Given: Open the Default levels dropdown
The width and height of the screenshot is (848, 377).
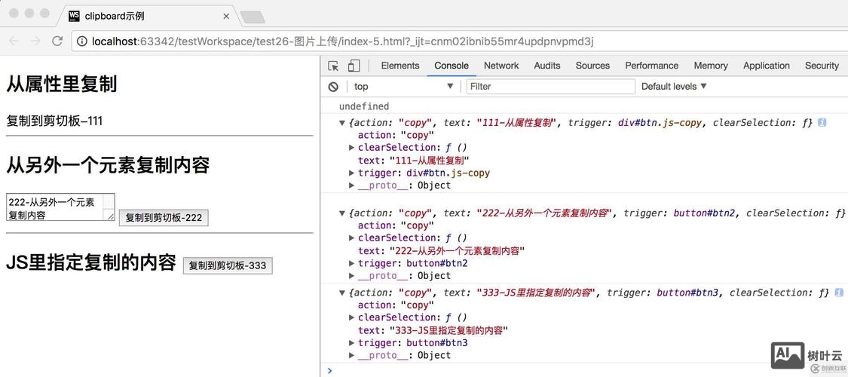Looking at the screenshot, I should [x=674, y=87].
